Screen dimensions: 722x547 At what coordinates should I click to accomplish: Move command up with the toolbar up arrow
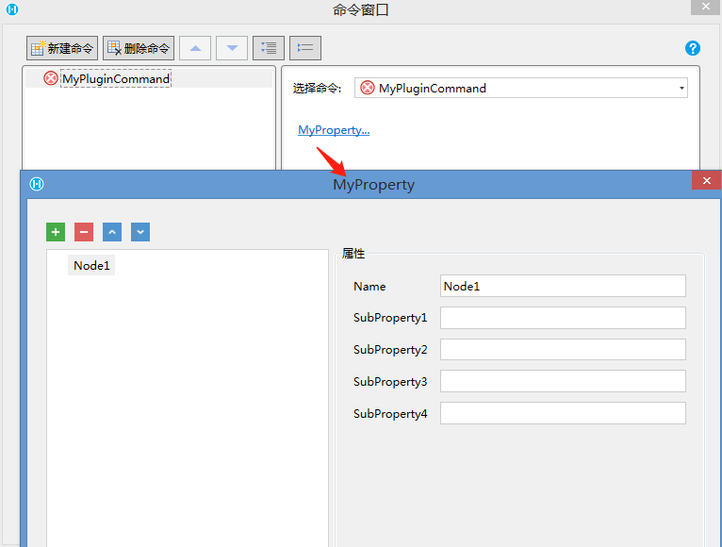[195, 48]
